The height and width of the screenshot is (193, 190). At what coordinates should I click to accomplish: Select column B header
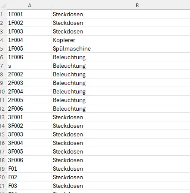point(121,6)
